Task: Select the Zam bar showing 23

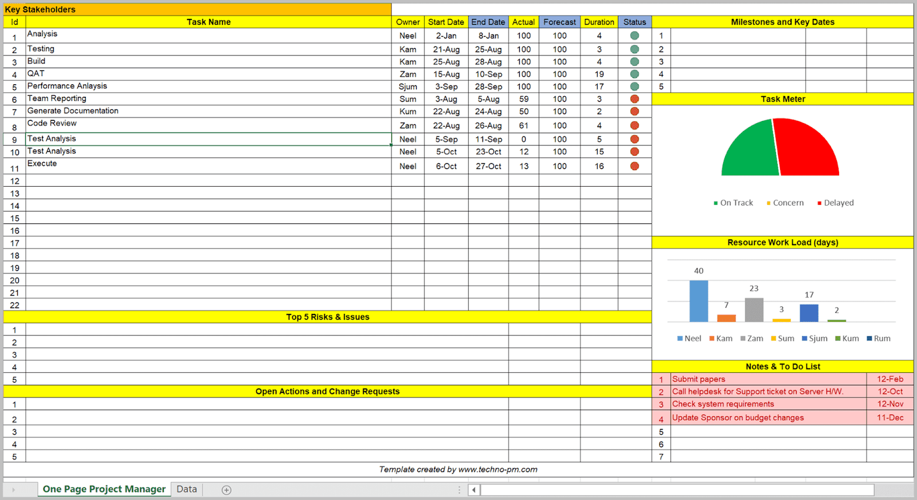Action: (754, 310)
